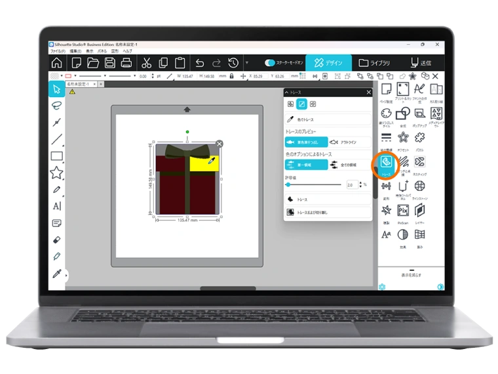Click the Trace and Detach button

point(328,213)
